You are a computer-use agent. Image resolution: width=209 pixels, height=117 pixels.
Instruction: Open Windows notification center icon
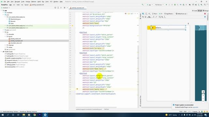pos(205,115)
